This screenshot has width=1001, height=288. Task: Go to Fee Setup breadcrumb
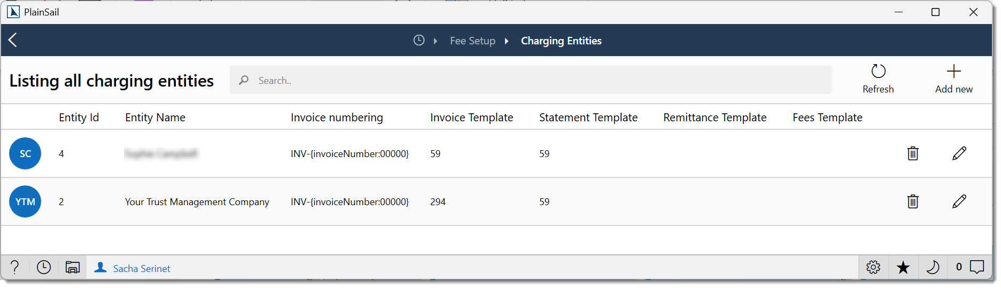(472, 41)
